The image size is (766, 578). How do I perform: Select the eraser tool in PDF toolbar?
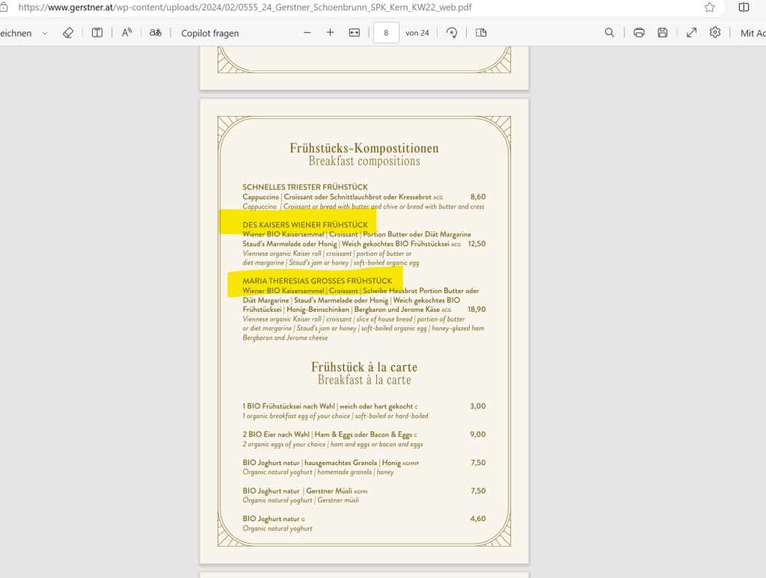(x=68, y=33)
